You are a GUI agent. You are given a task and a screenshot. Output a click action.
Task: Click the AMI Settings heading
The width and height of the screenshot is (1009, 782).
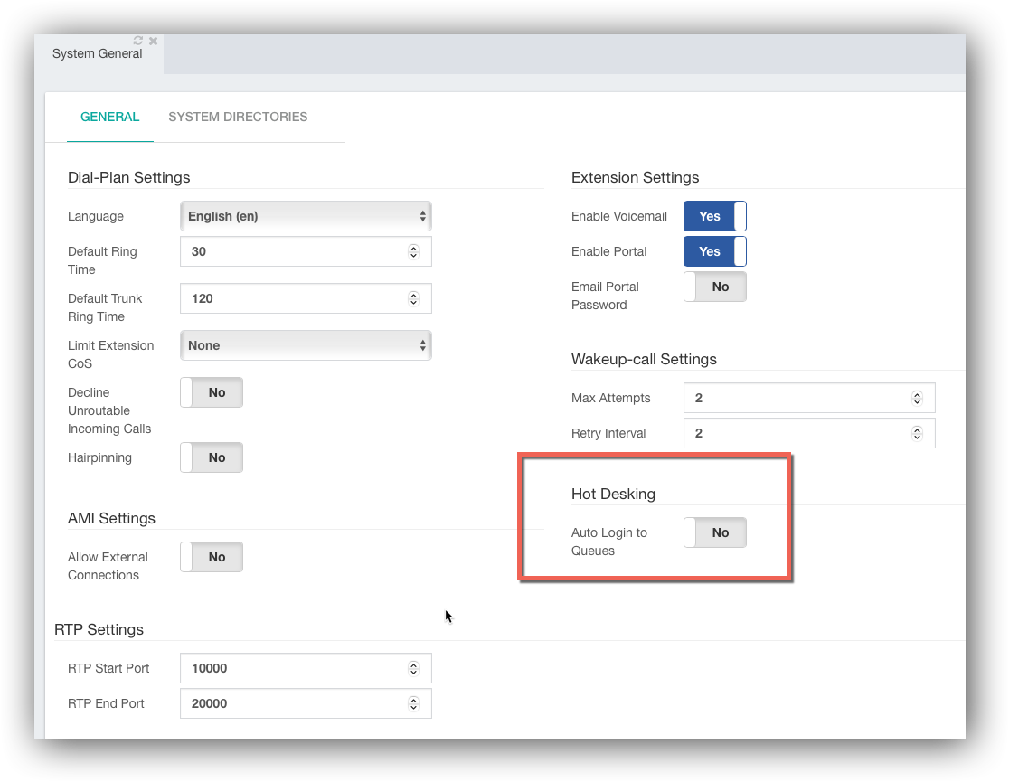111,518
